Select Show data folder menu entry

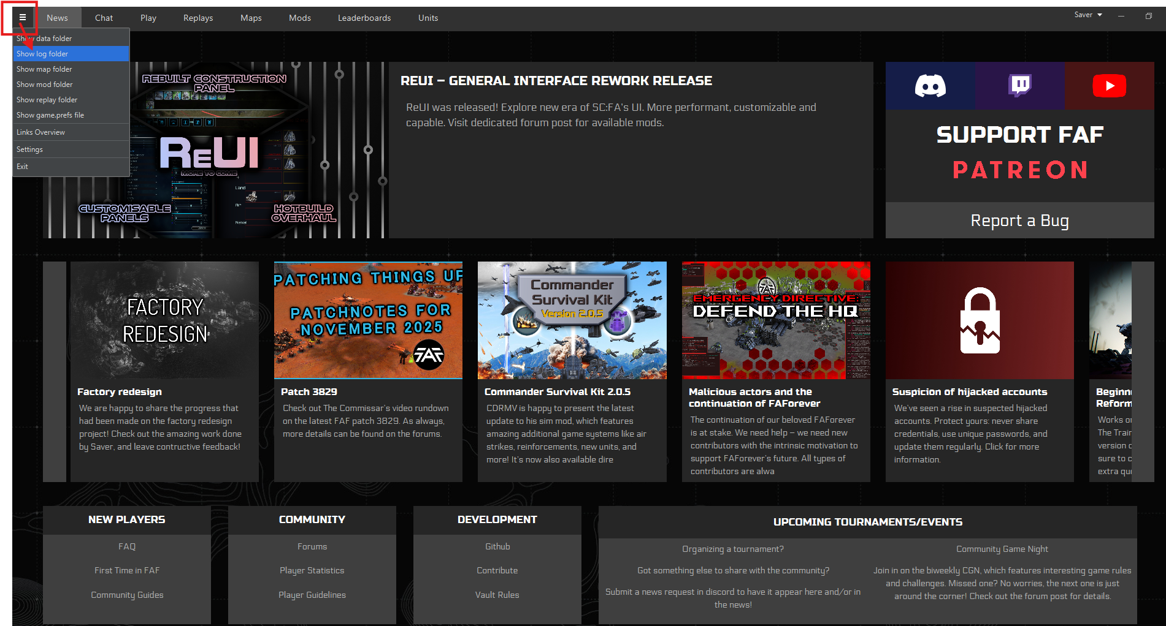(71, 39)
